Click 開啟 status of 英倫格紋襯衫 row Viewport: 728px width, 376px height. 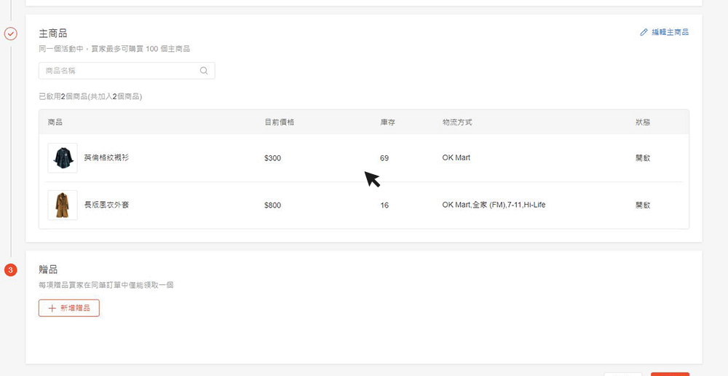coord(643,158)
